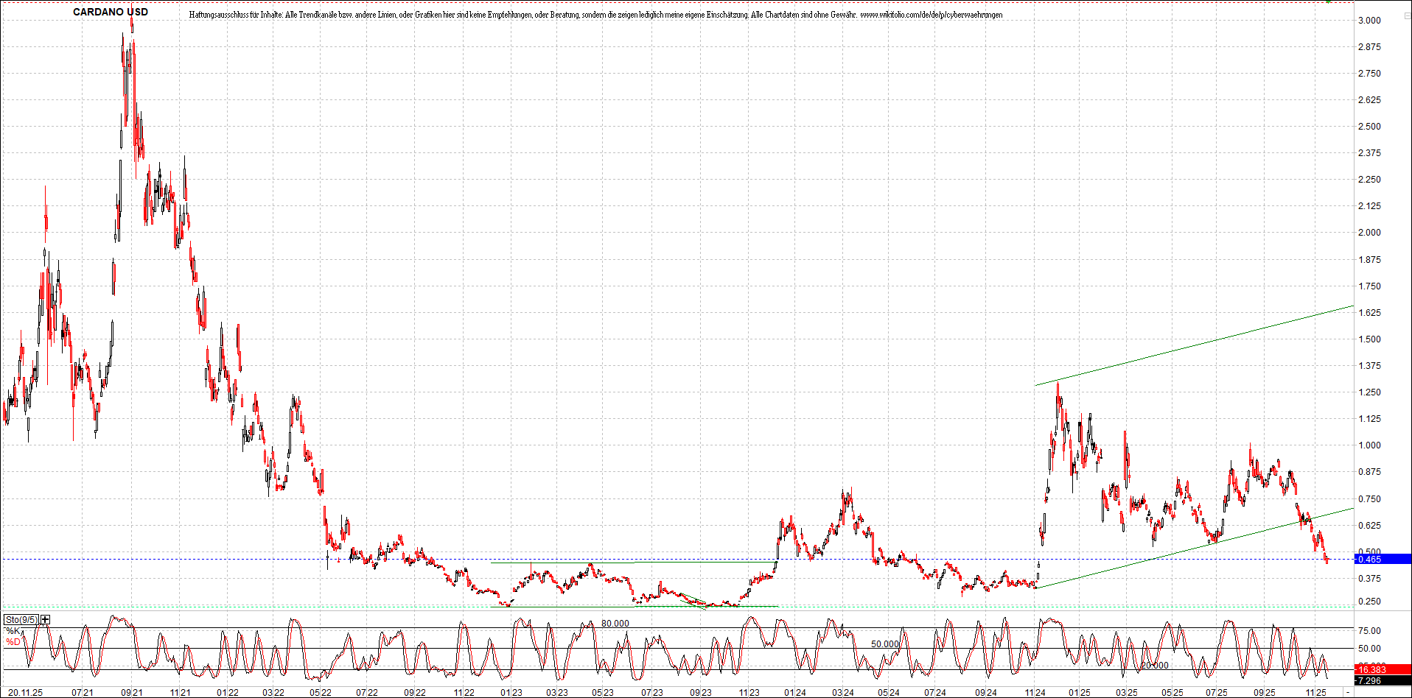Click the black 7.296 stochastic value tag
The image size is (1412, 698).
pyautogui.click(x=1371, y=680)
